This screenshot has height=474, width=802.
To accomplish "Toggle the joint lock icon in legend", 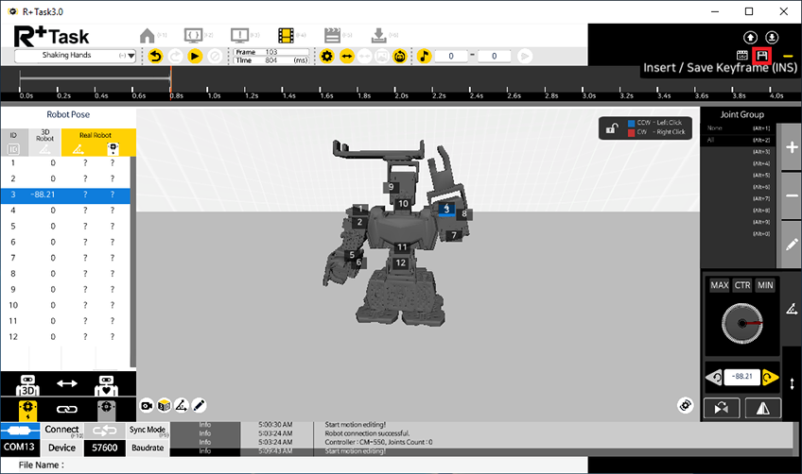I will pyautogui.click(x=613, y=128).
